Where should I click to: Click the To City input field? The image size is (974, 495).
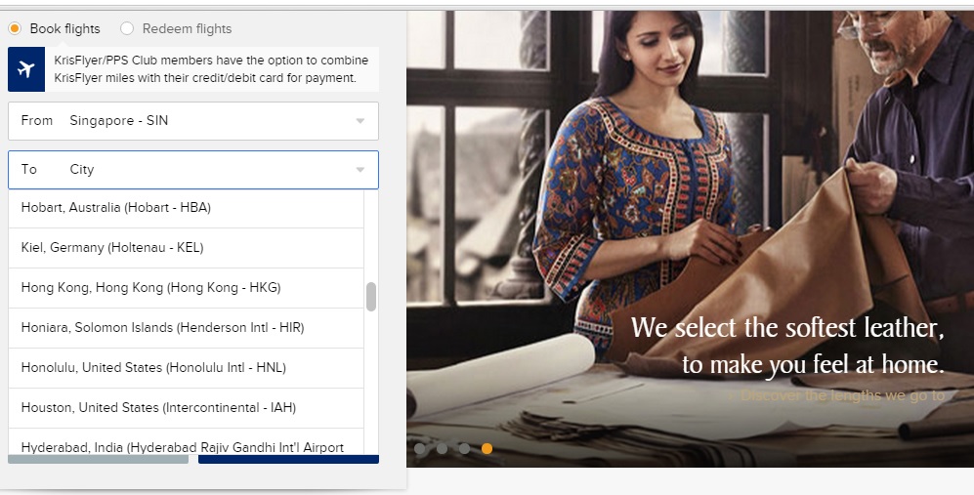tap(193, 170)
